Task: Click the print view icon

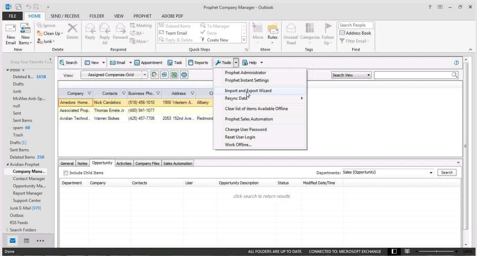Action: 184,75
